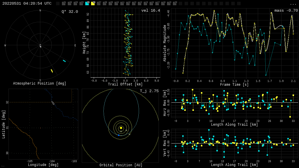The width and height of the screenshot is (299, 168).
Task: Click the Q* 32.0 value label
Action: pyautogui.click(x=69, y=12)
